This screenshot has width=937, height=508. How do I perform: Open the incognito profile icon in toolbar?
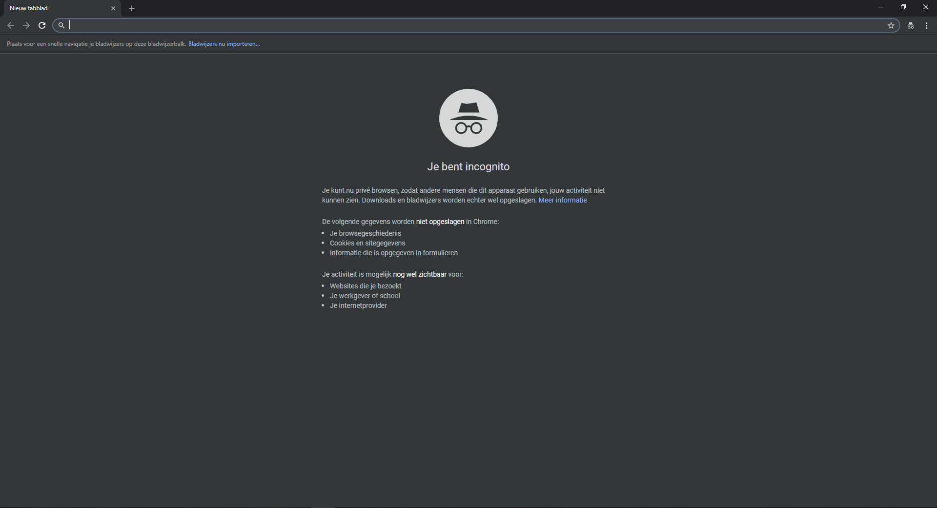coord(911,25)
